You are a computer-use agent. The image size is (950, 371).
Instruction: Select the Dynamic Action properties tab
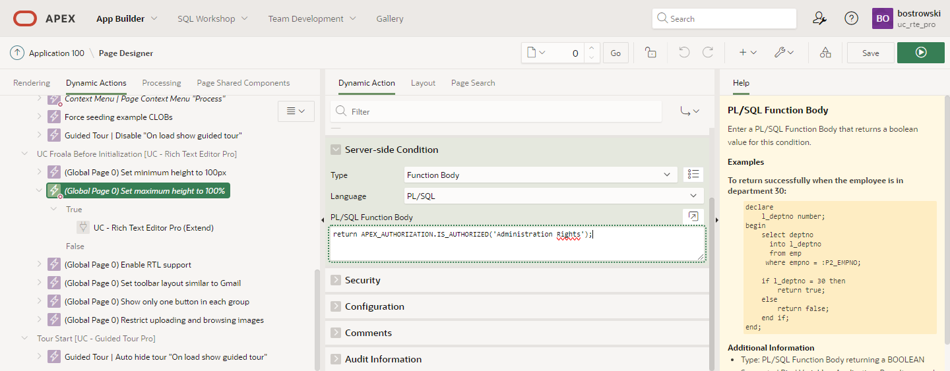pyautogui.click(x=367, y=82)
